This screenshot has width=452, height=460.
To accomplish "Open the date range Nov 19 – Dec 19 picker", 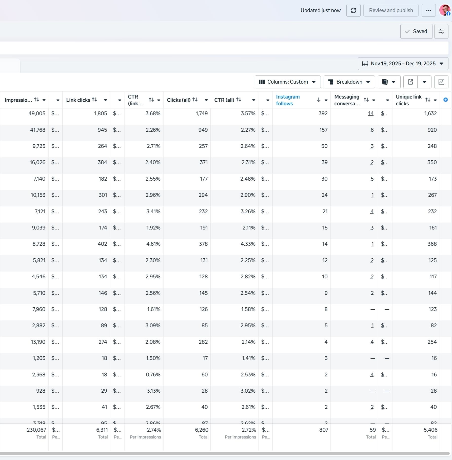I will point(403,64).
